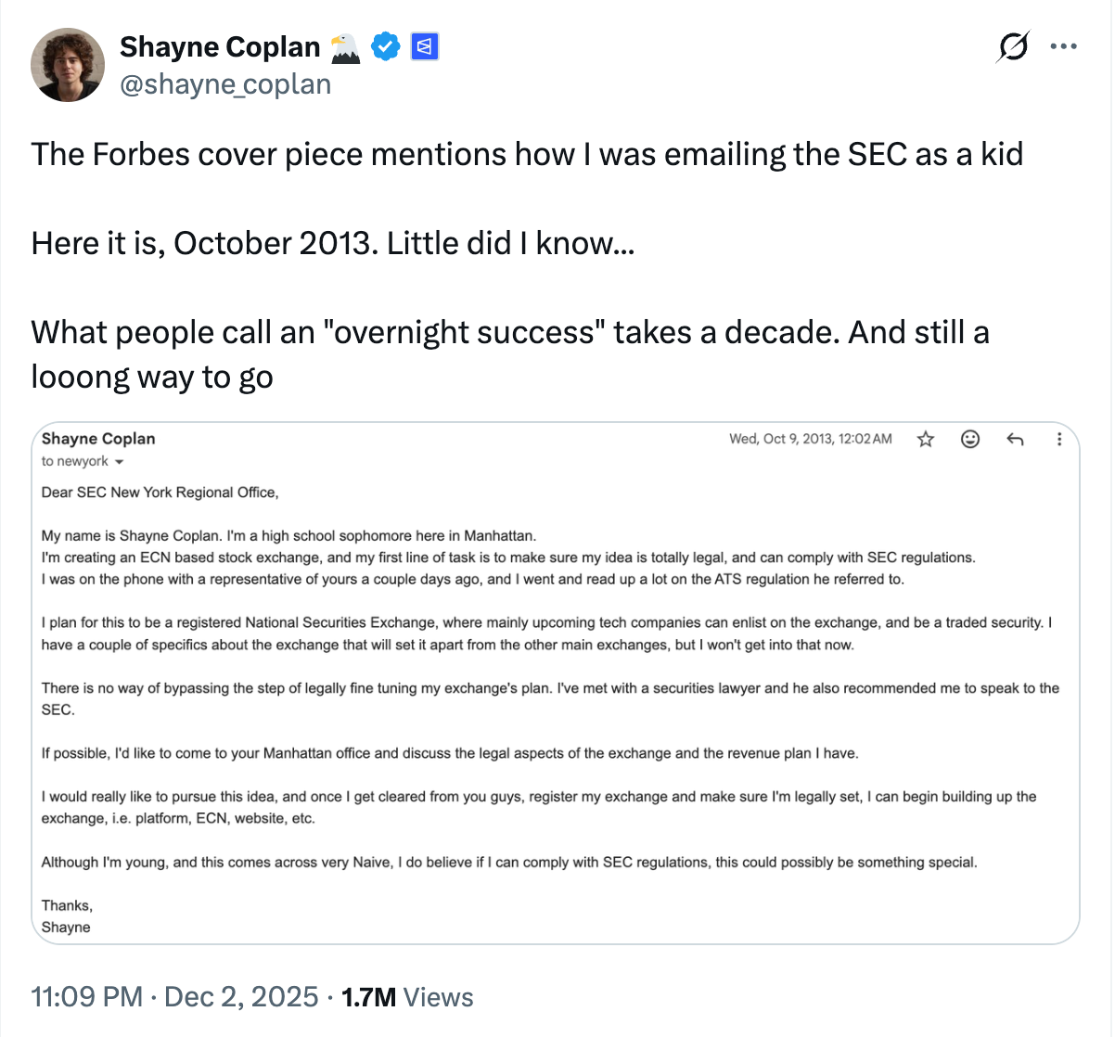
Task: Open Grok explanation icon for this post
Action: (1013, 45)
